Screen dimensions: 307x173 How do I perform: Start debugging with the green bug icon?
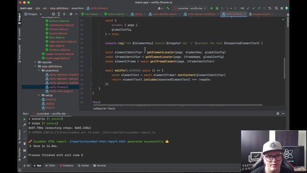(217, 9)
